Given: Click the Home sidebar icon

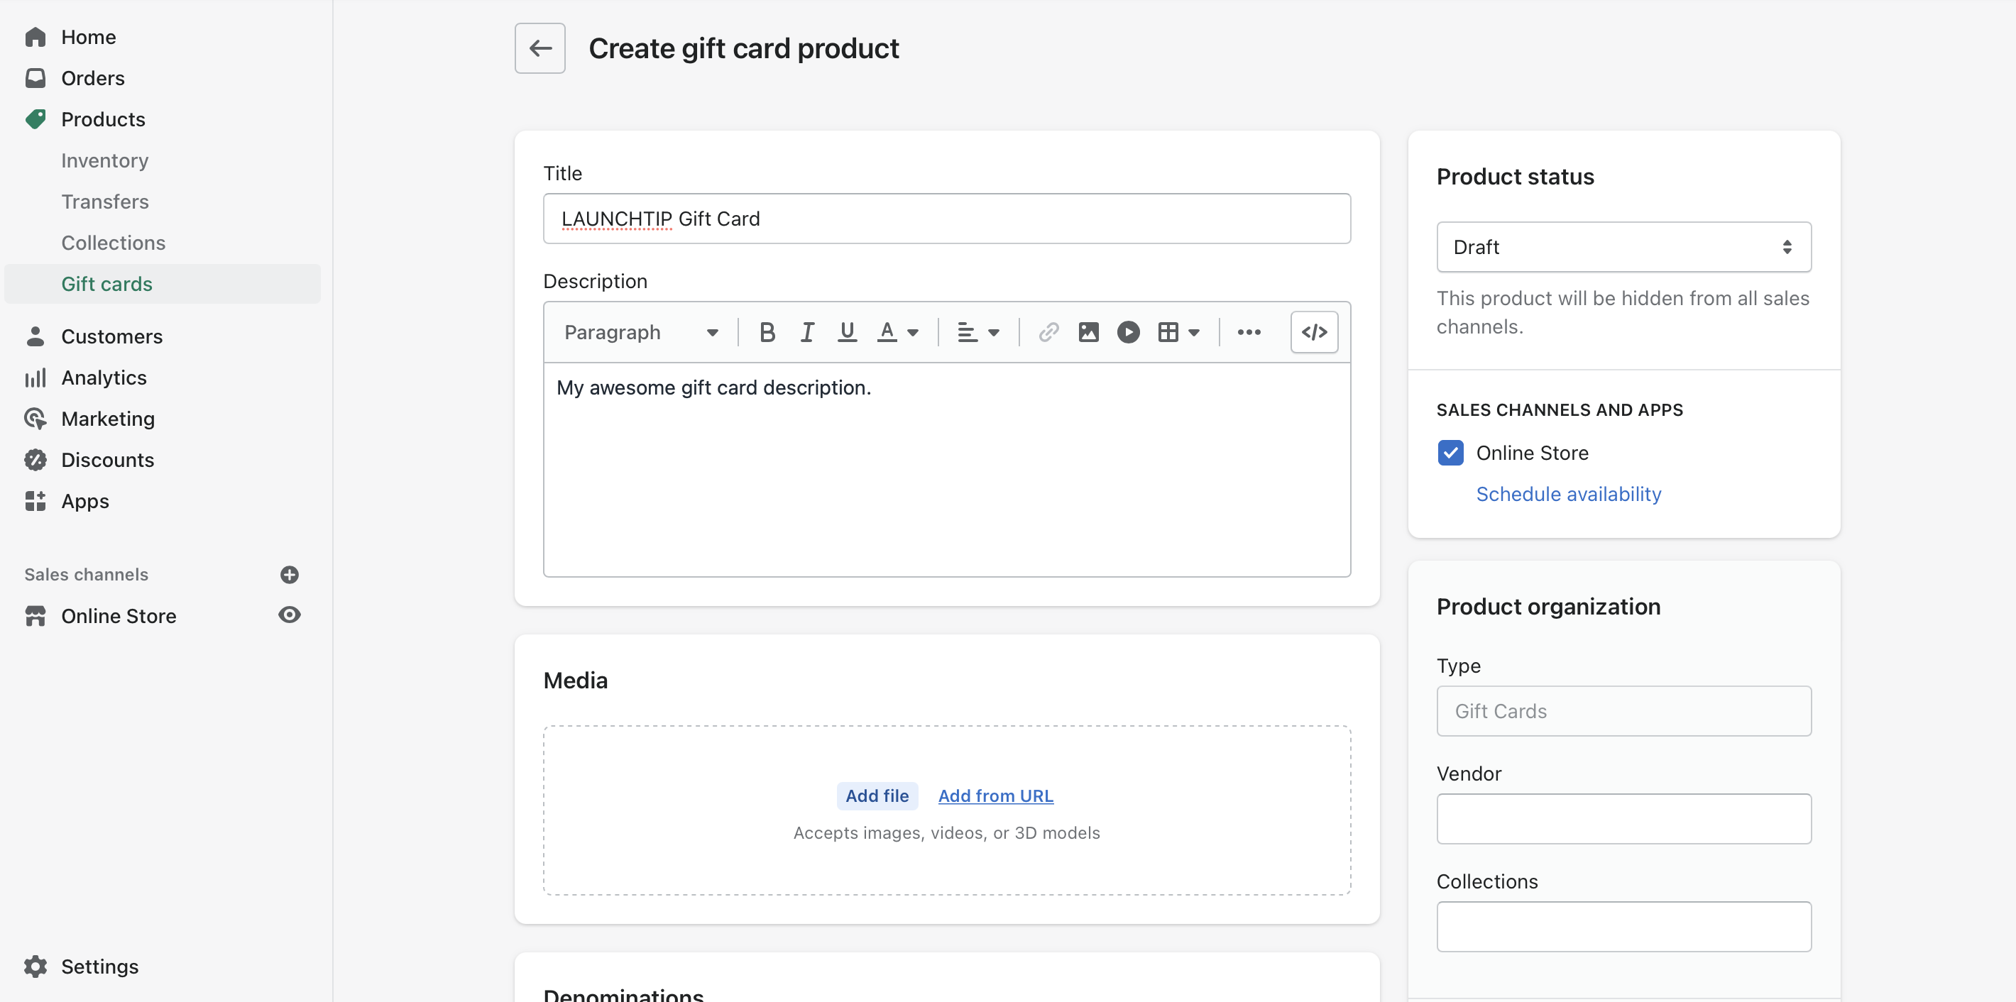Looking at the screenshot, I should (x=35, y=37).
